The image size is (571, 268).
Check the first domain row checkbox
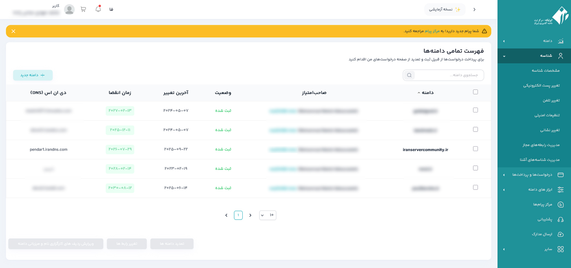(475, 110)
